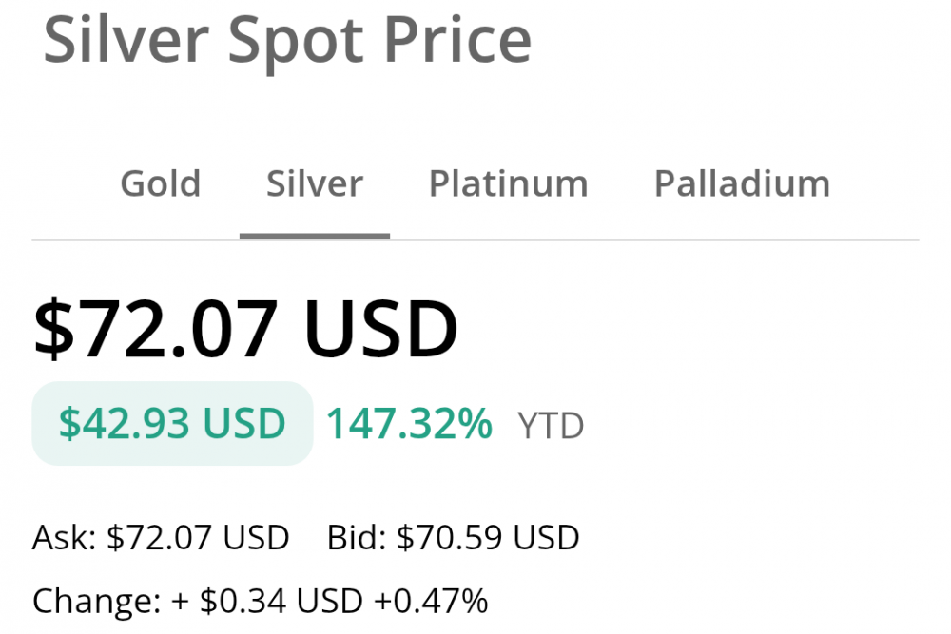The image size is (951, 634).
Task: Select the Silver tab
Action: (x=315, y=183)
